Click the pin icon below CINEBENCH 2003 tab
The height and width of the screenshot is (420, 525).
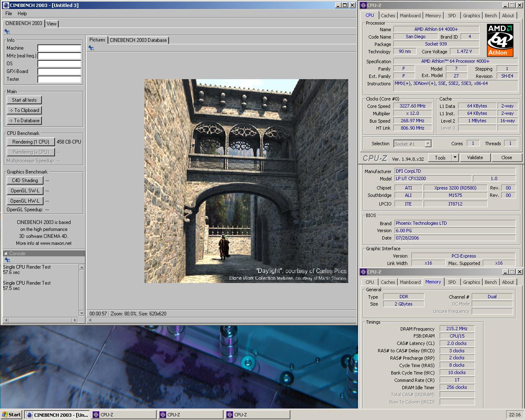click(7, 32)
